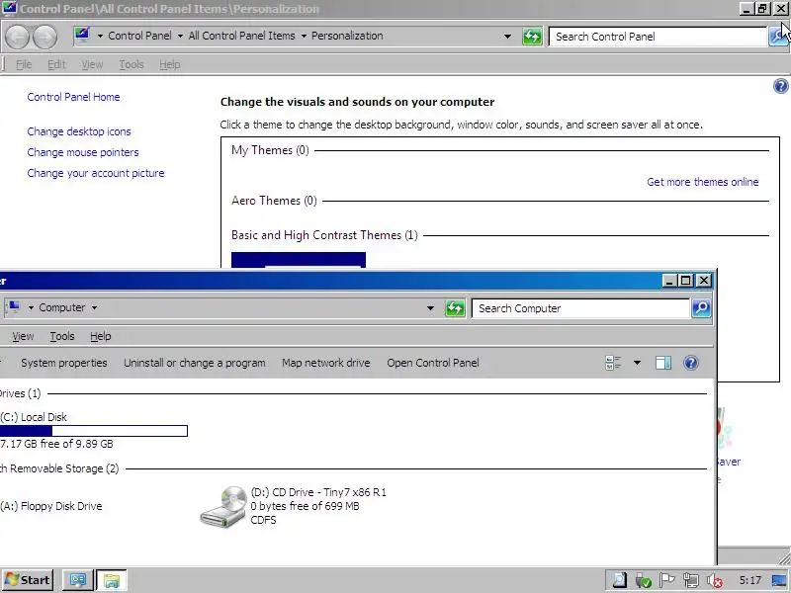Click Change desktop icons link

(79, 131)
